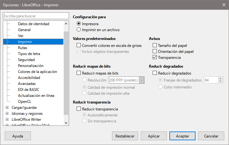Click the Escriba para buscar field

coord(36,16)
